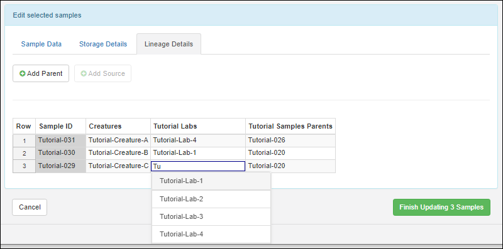Viewport: 503px width, 249px height.
Task: Open the Storage Details tab
Action: click(103, 44)
